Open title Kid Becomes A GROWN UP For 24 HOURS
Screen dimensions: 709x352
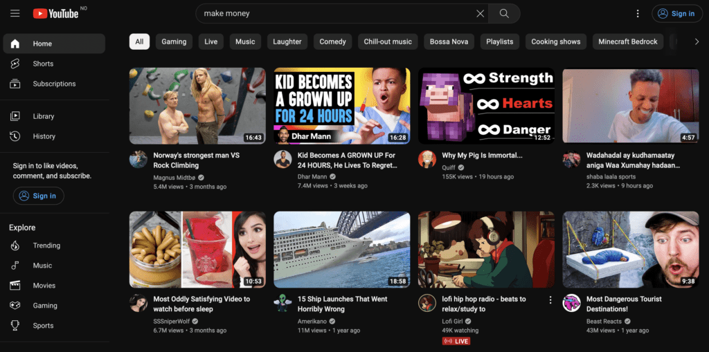click(x=348, y=160)
